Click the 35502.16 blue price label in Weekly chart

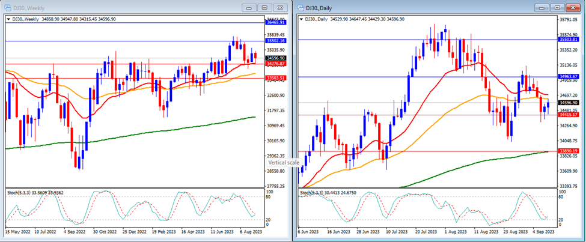click(x=276, y=41)
